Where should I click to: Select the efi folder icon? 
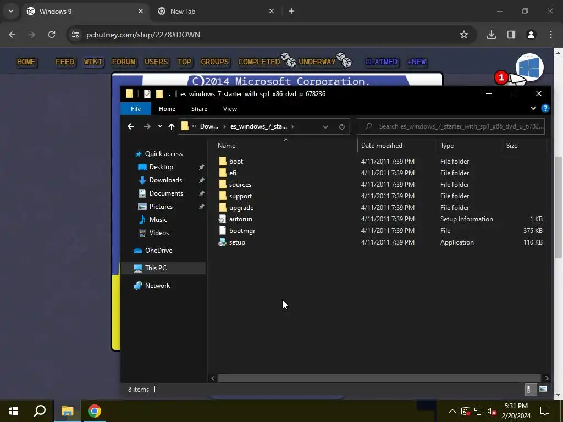(223, 173)
